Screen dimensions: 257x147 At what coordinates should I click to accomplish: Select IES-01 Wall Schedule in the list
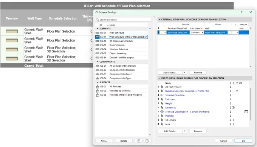point(121,33)
